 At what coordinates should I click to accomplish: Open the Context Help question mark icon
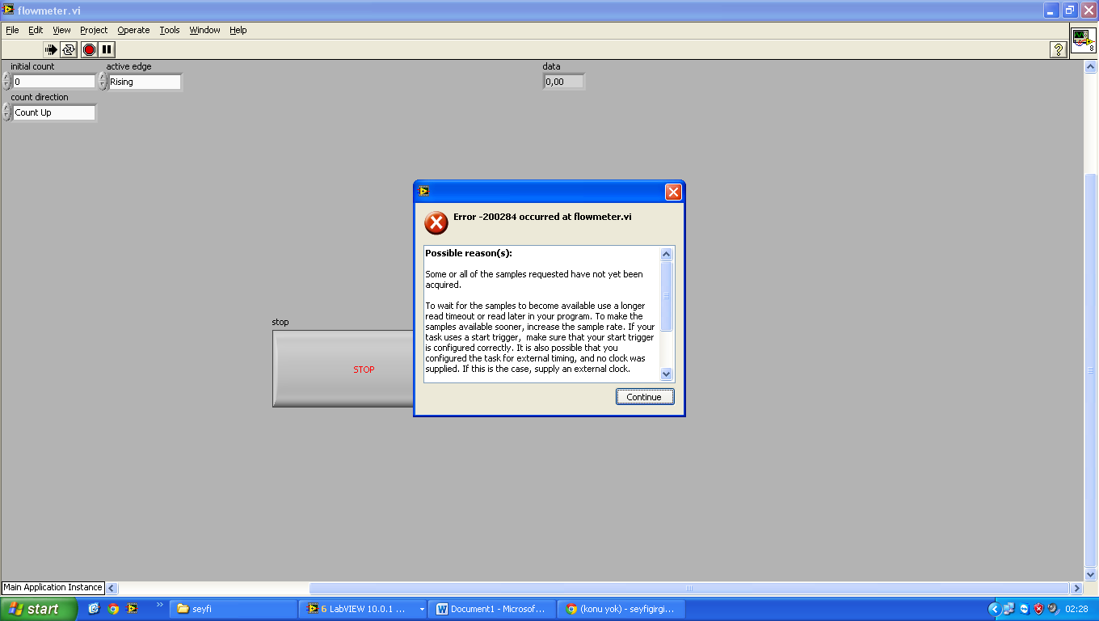point(1059,49)
